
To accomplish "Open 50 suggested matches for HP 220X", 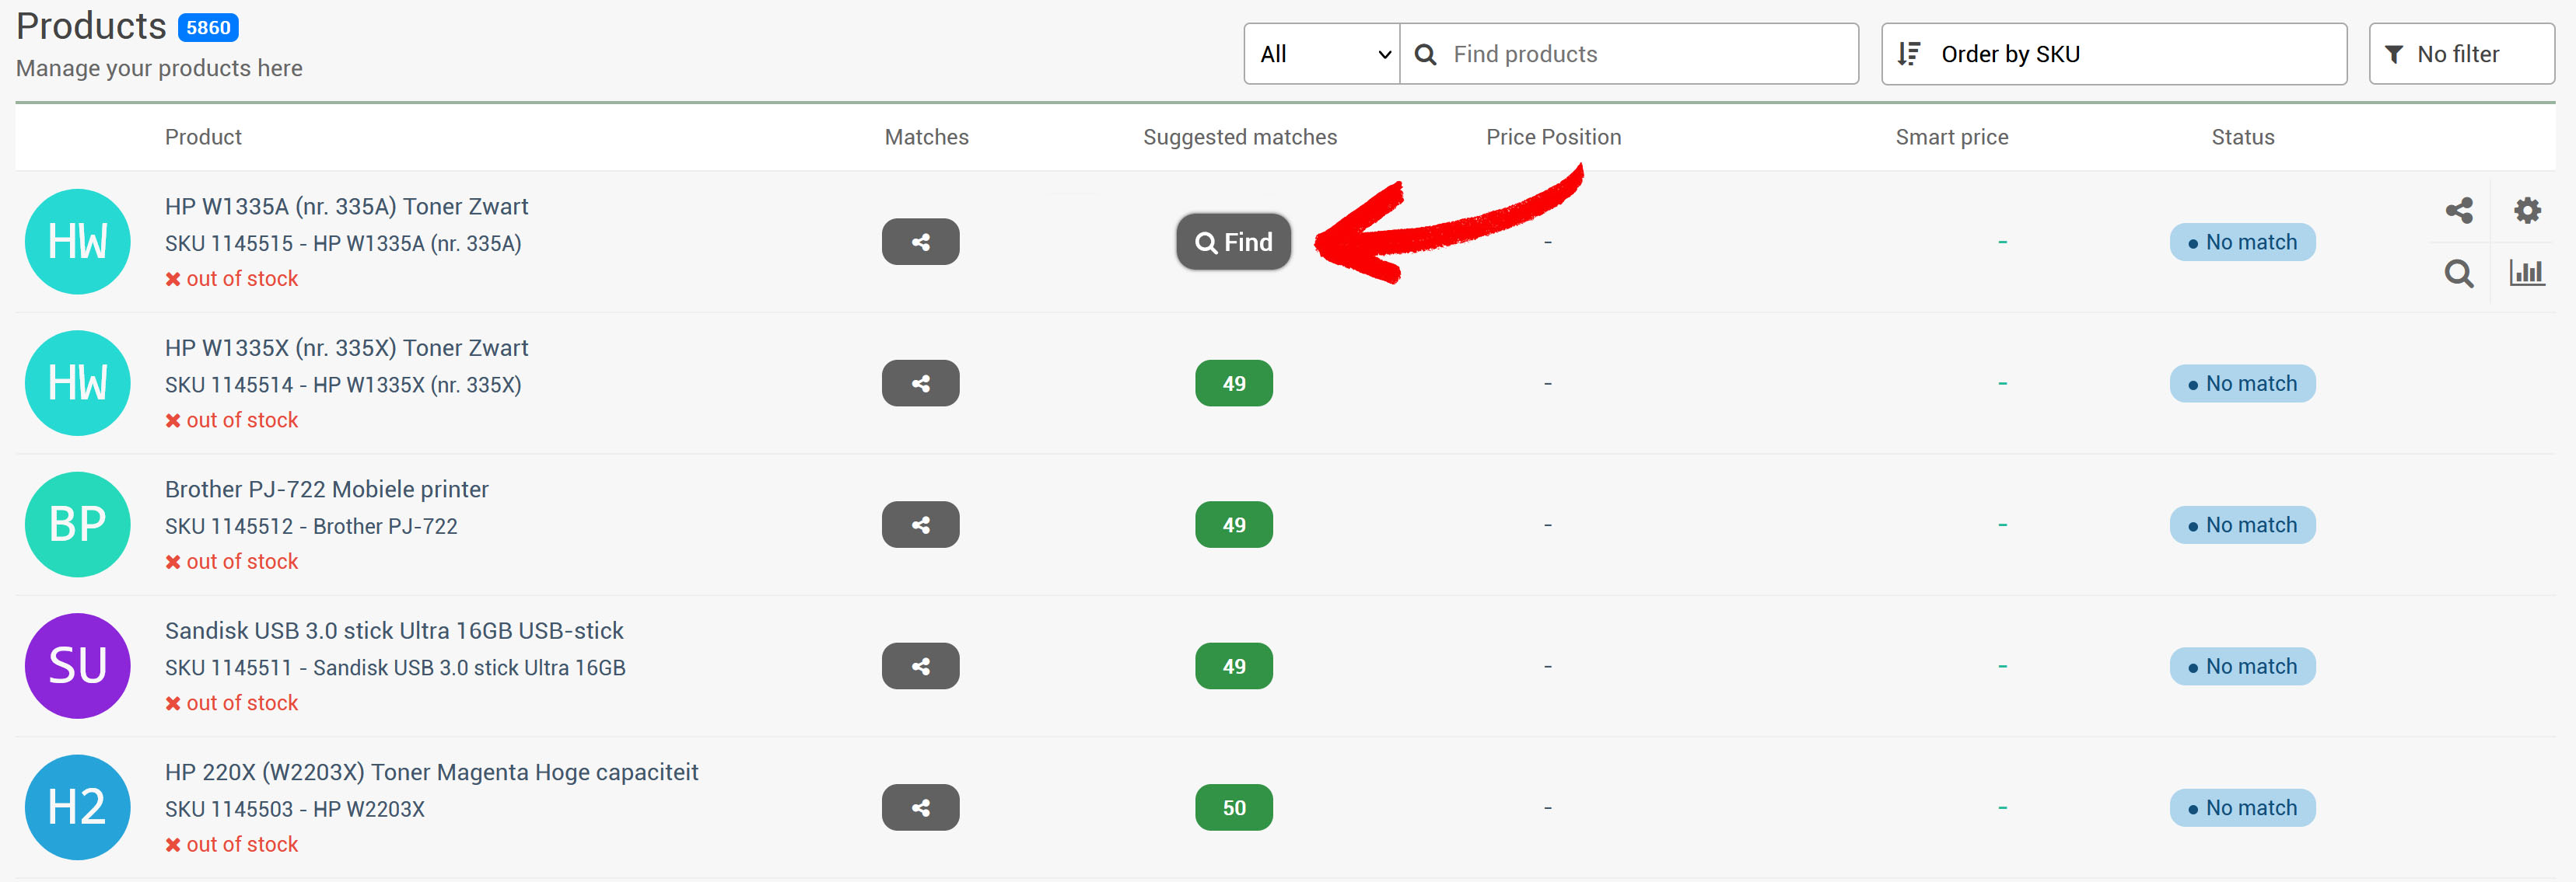I will (x=1233, y=808).
